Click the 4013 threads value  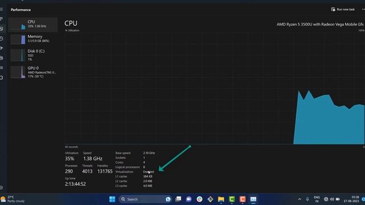pos(87,171)
